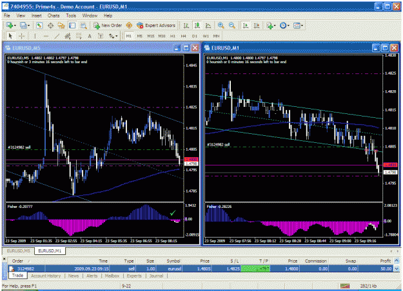403x291 pixels.
Task: Click the New Chart toolbar icon
Action: 10,25
